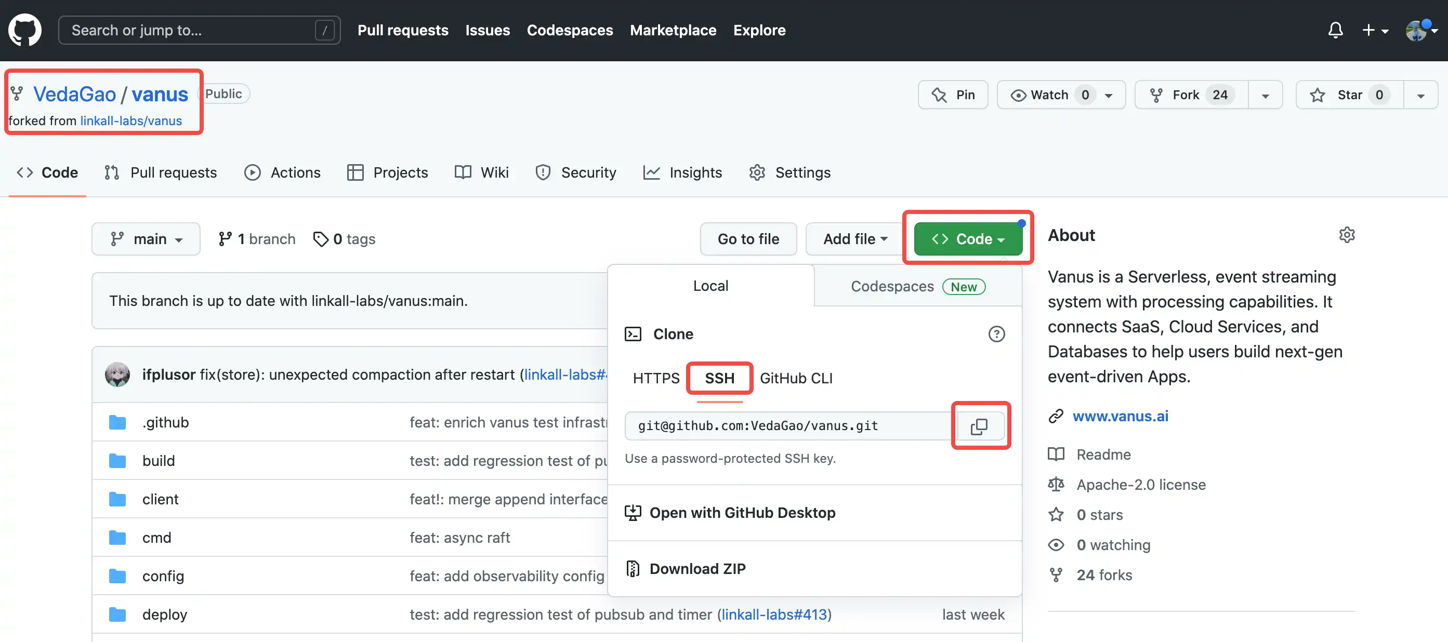
Task: Select GitHub CLI clone option
Action: point(796,379)
